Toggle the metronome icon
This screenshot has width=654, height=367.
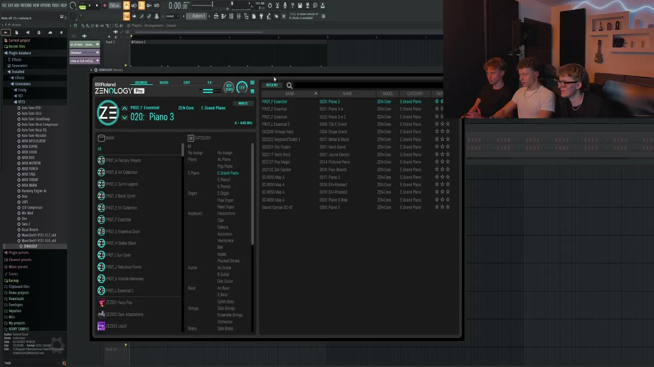(x=127, y=6)
